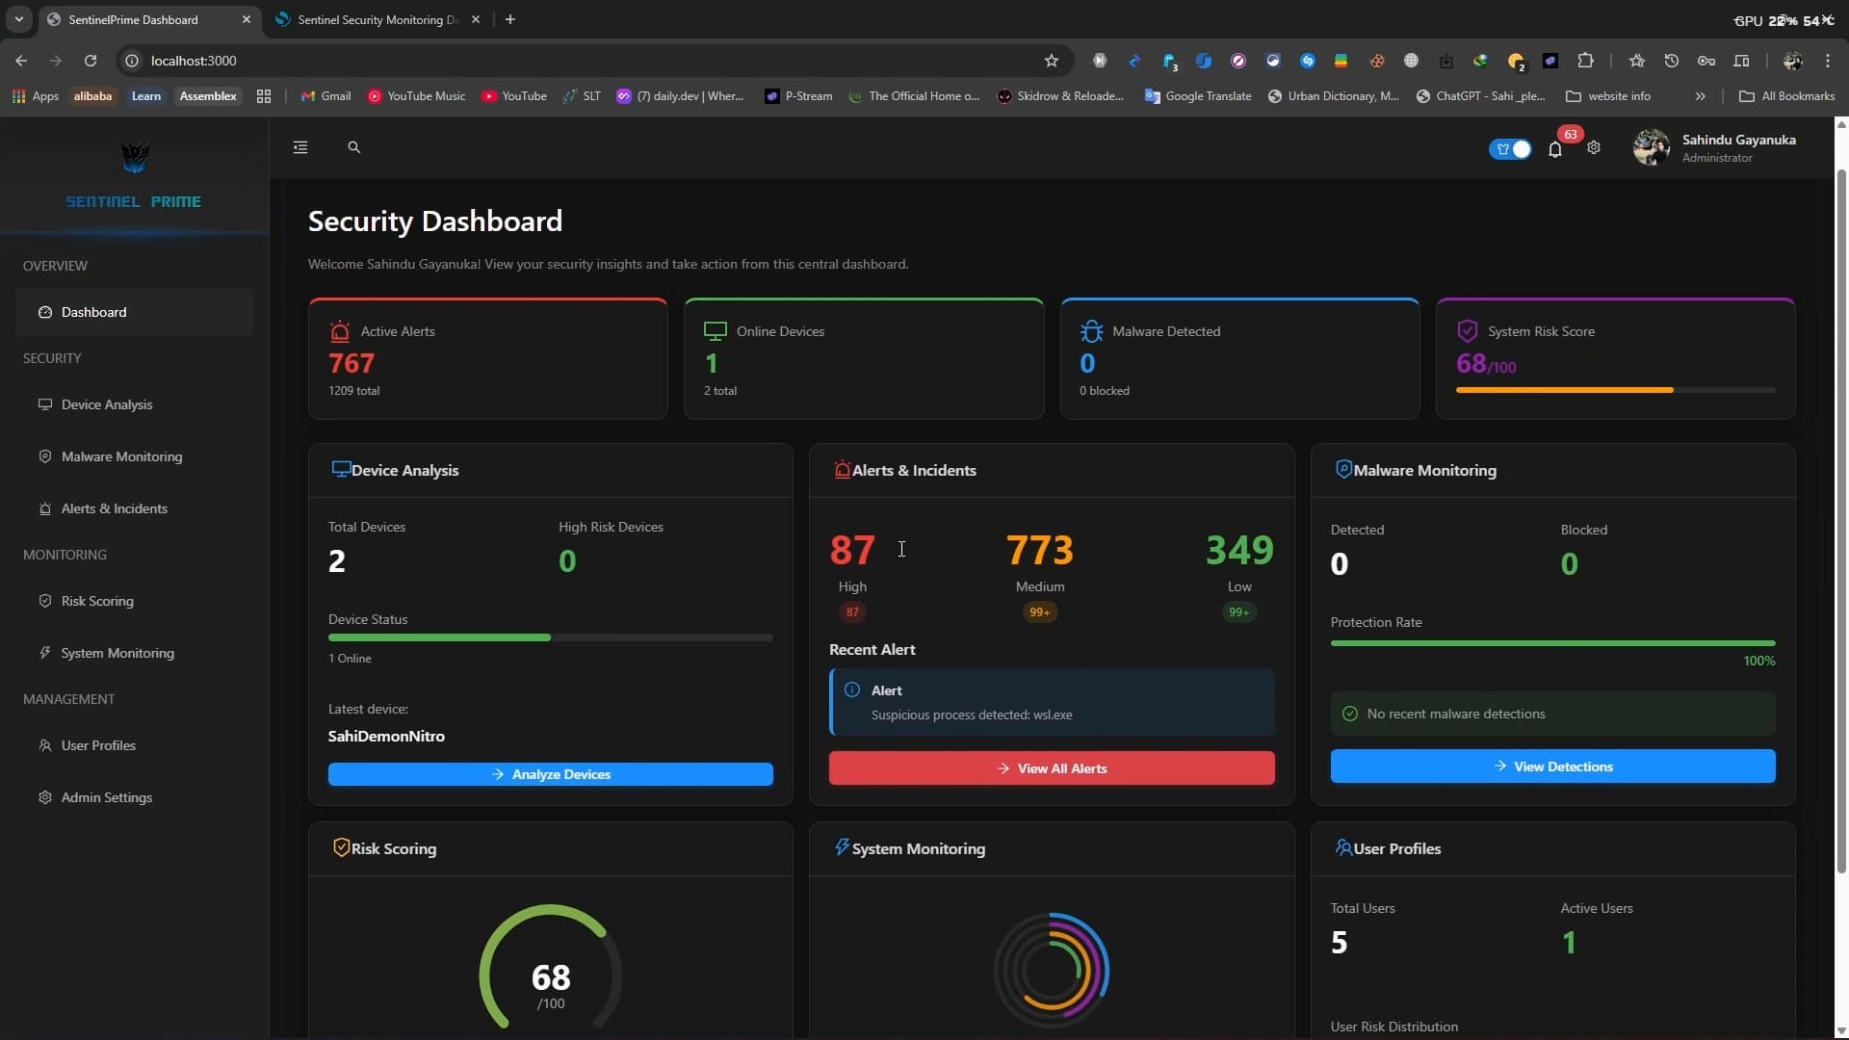Switch to Sentinel Security Monitoring tab

(378, 19)
